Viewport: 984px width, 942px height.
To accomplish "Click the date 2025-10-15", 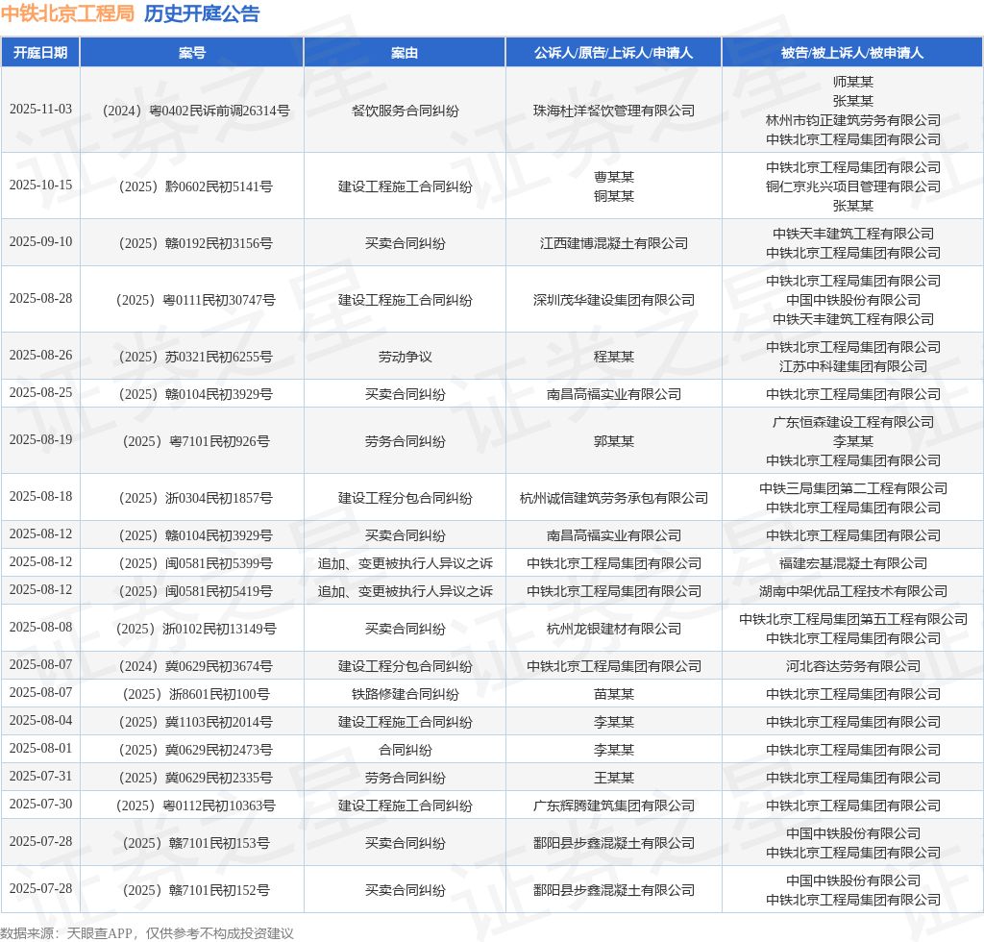I will click(40, 186).
